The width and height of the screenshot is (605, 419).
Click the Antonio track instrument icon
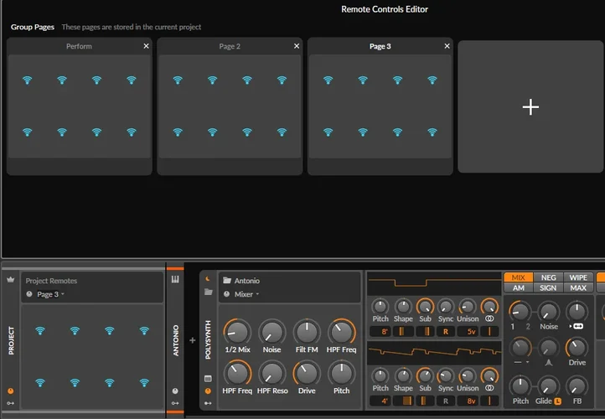(176, 279)
